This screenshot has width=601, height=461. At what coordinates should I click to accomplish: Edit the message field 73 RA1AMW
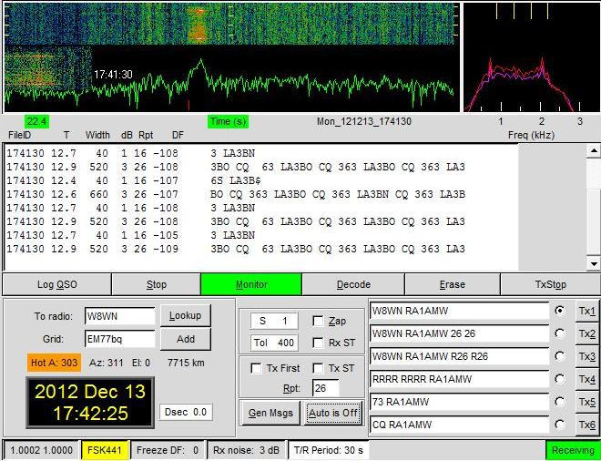tap(459, 402)
